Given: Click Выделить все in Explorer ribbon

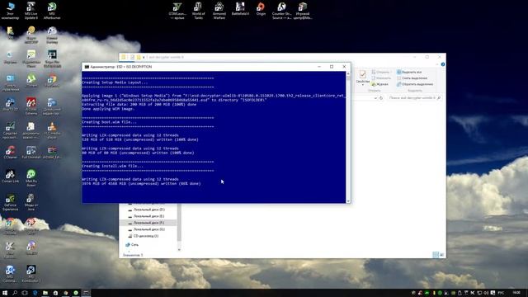Looking at the screenshot, I should pyautogui.click(x=409, y=72).
